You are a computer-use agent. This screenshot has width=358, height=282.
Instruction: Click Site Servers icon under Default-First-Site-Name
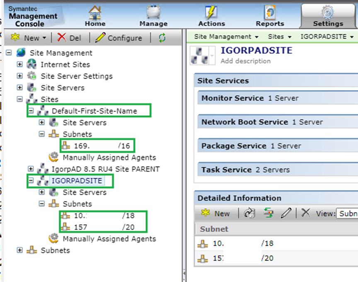(54, 122)
